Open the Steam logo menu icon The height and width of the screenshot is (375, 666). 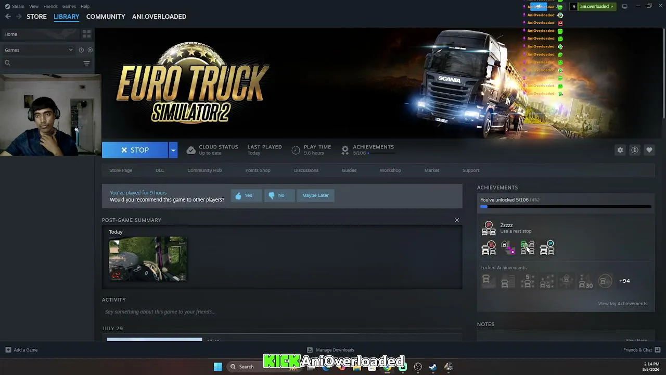click(7, 6)
